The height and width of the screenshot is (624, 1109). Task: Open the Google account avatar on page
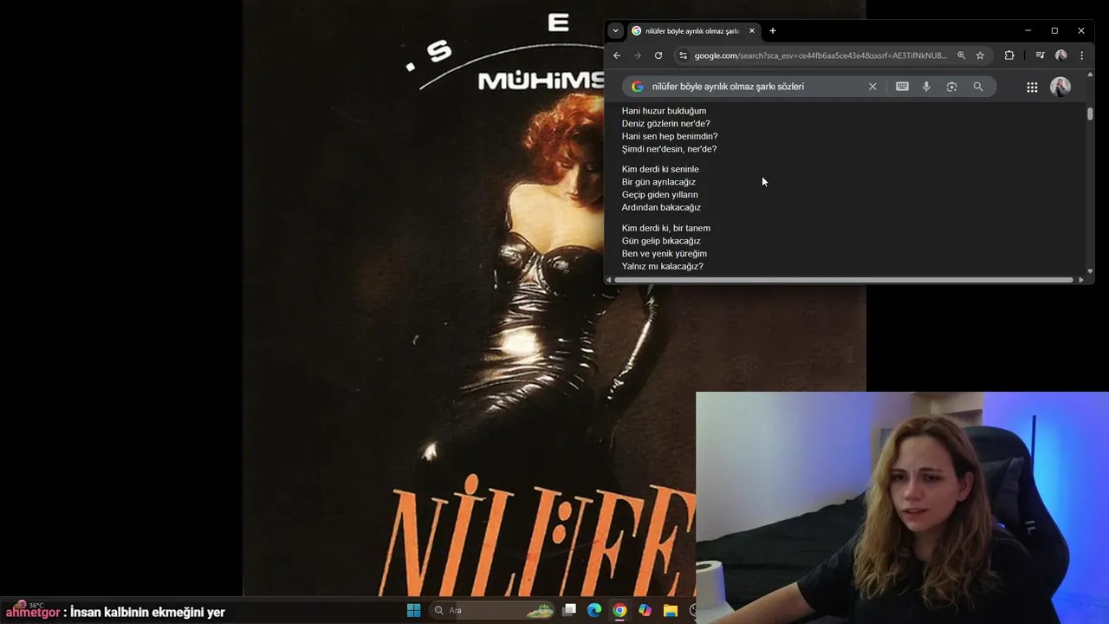click(x=1060, y=87)
